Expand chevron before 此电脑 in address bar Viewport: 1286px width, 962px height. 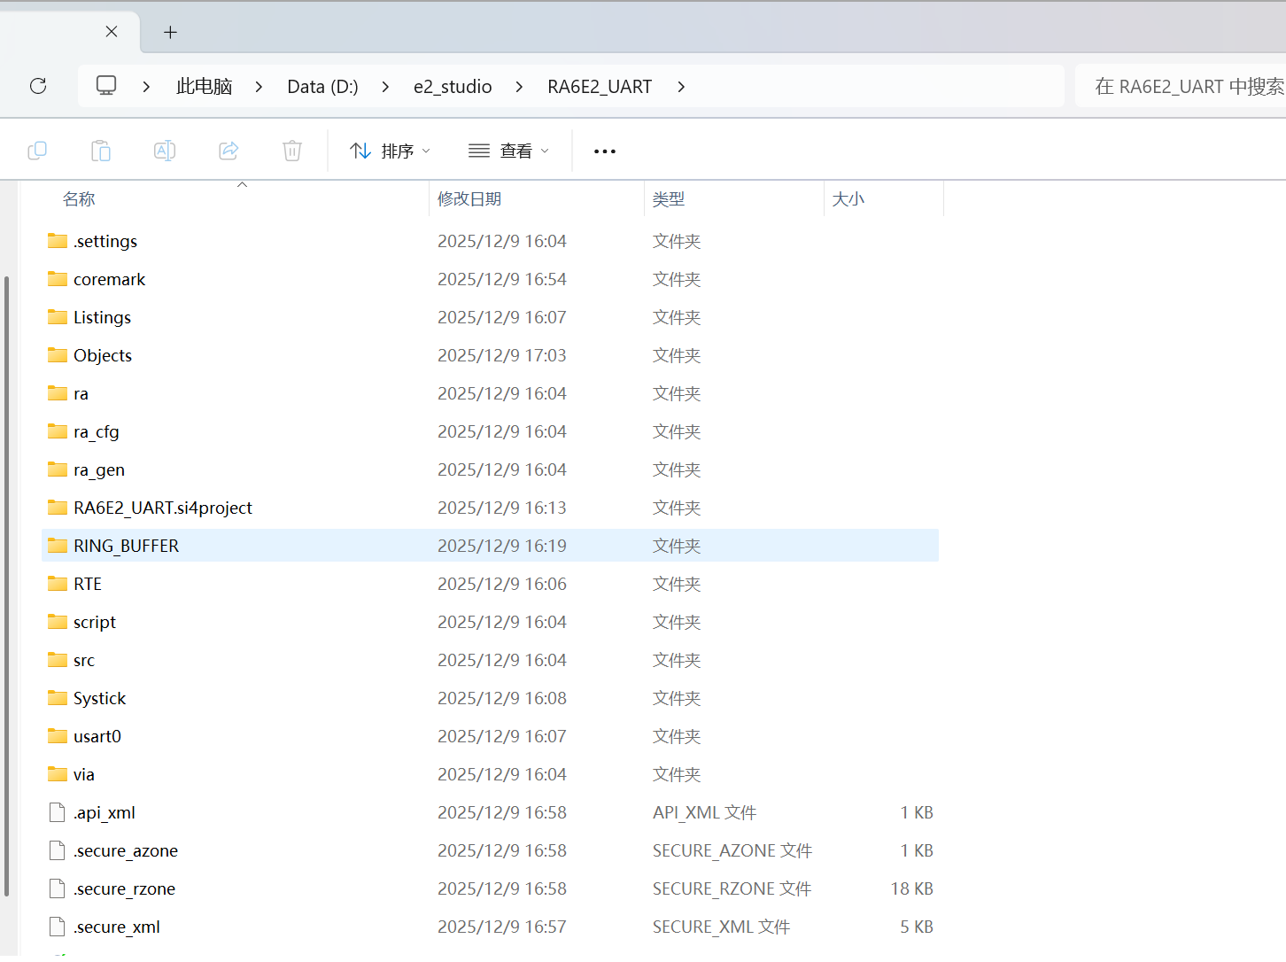coord(146,87)
